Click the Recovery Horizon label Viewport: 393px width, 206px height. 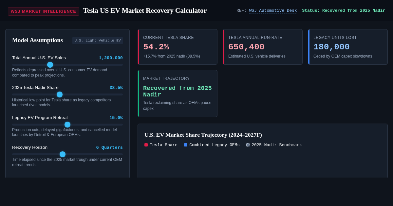[x=30, y=147]
